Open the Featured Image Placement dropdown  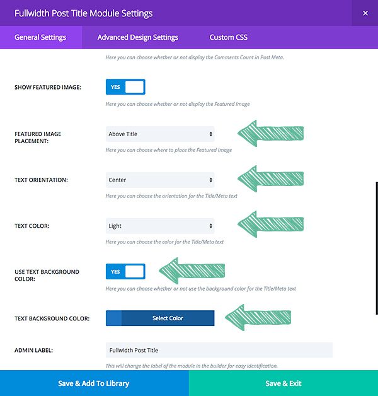(x=160, y=134)
